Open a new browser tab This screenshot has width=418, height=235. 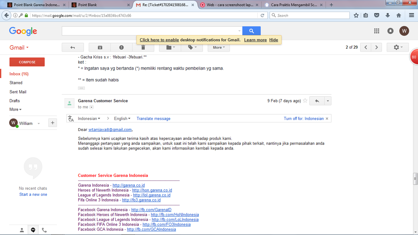[331, 5]
